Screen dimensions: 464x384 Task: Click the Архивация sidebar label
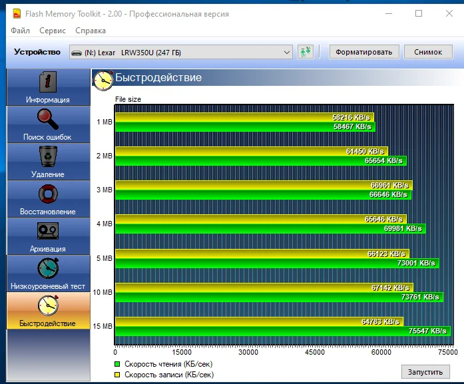(x=48, y=249)
